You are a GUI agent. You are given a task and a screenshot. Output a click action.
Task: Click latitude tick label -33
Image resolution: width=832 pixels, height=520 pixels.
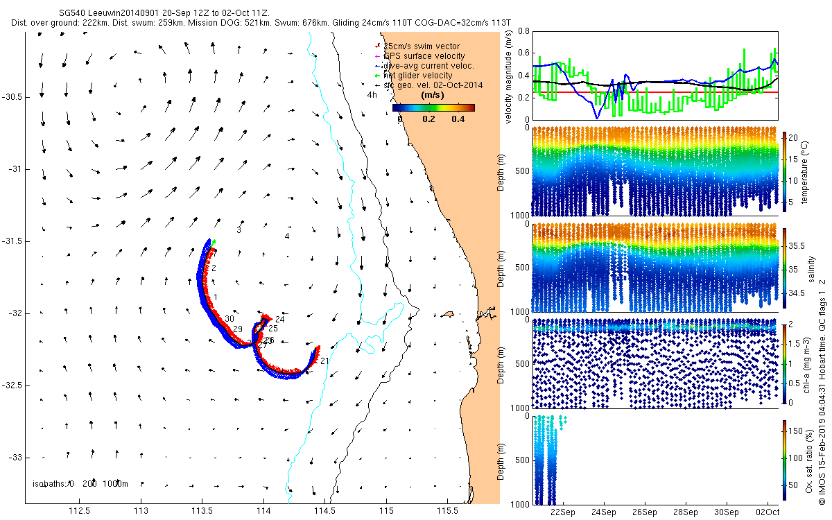[x=14, y=458]
